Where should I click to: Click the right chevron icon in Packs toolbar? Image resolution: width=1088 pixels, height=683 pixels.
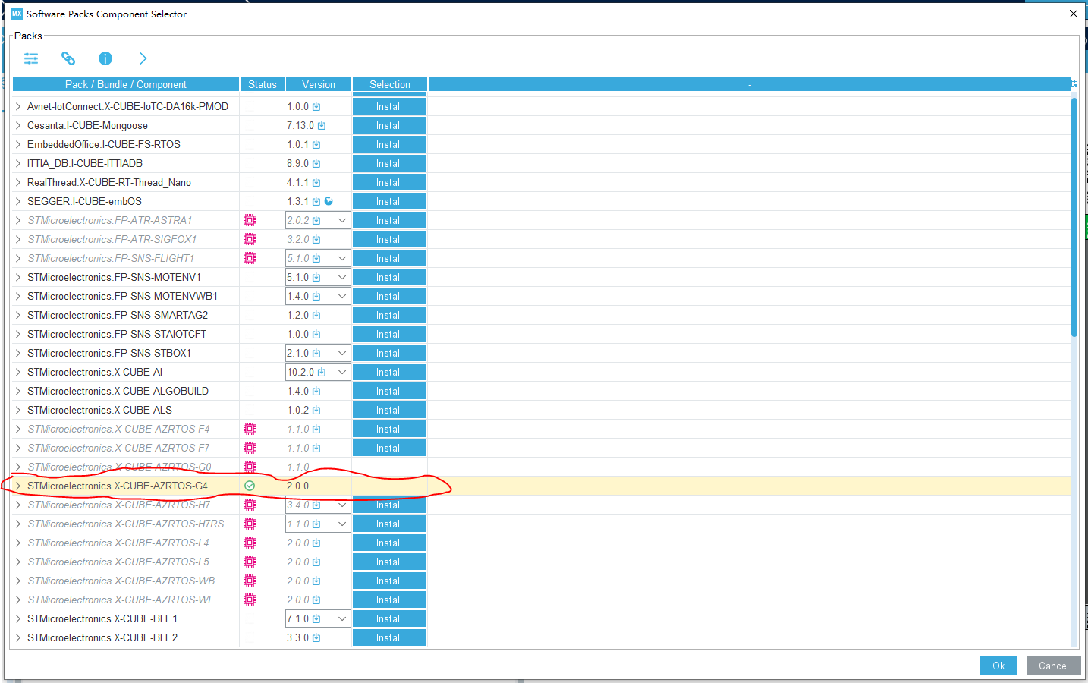point(143,58)
